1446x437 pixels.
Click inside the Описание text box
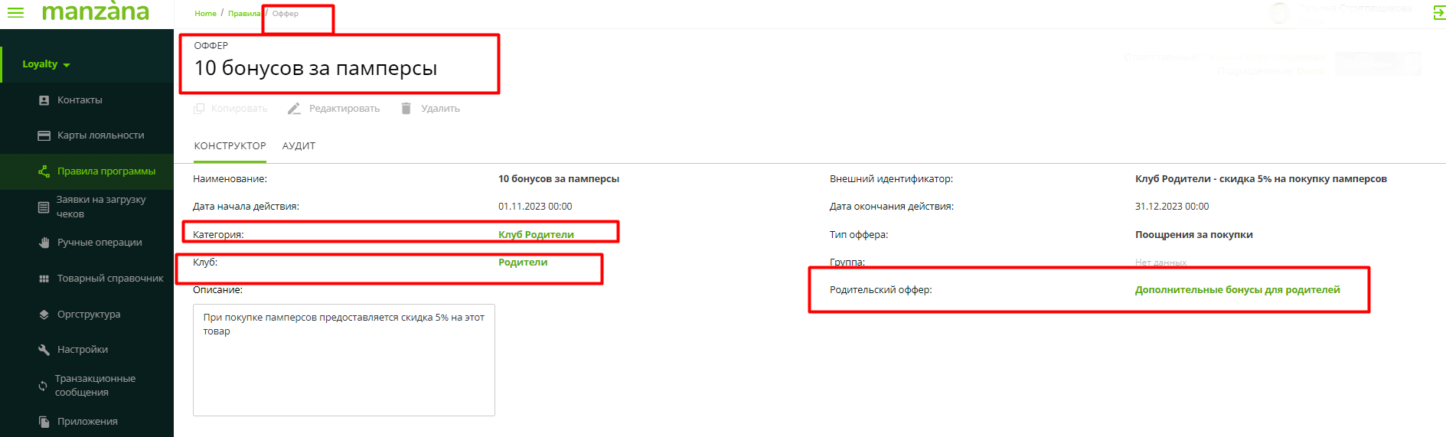tap(344, 367)
